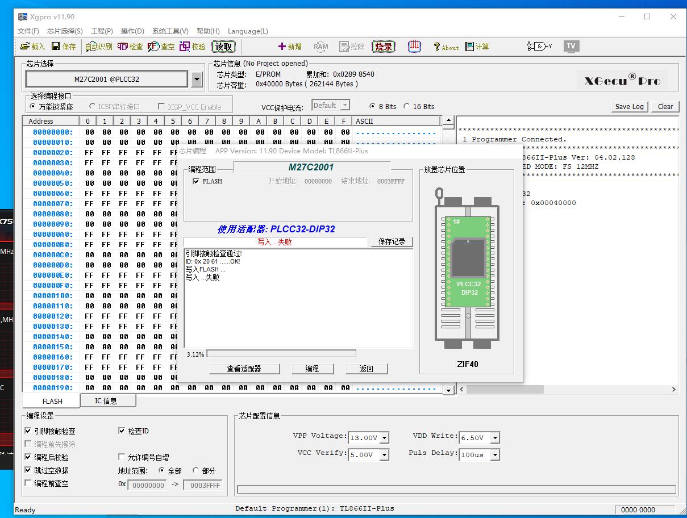Image resolution: width=687 pixels, height=518 pixels.
Task: Expand the VPP Voltage dropdown
Action: [385, 438]
